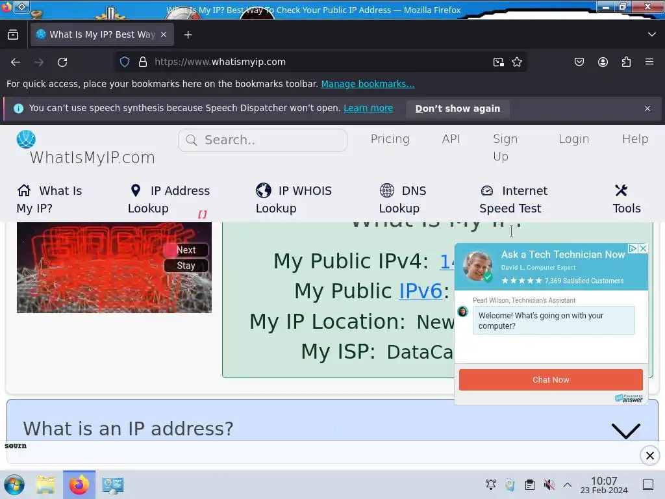The width and height of the screenshot is (665, 499).
Task: Open the clipboard manager tray icon
Action: (x=530, y=485)
